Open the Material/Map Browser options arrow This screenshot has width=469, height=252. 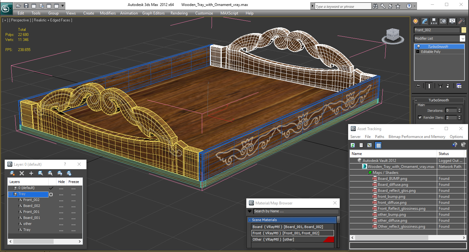coord(250,211)
